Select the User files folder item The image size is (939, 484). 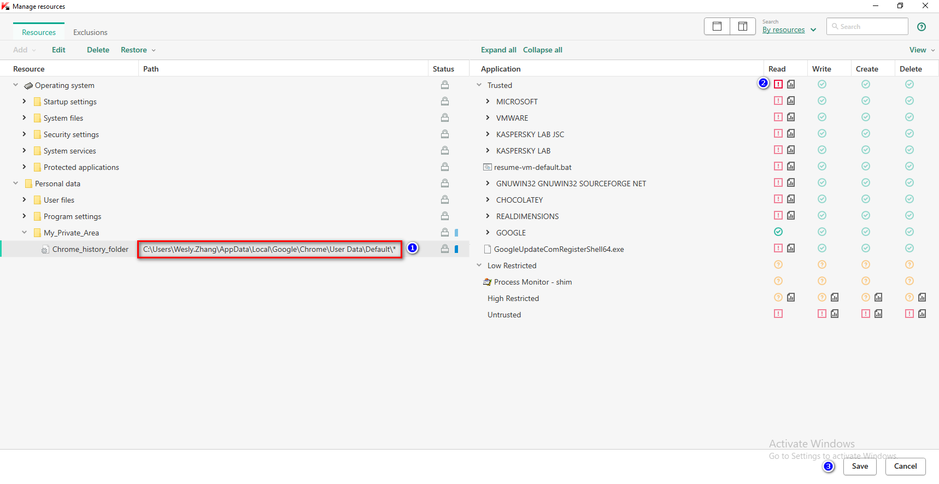(x=59, y=200)
